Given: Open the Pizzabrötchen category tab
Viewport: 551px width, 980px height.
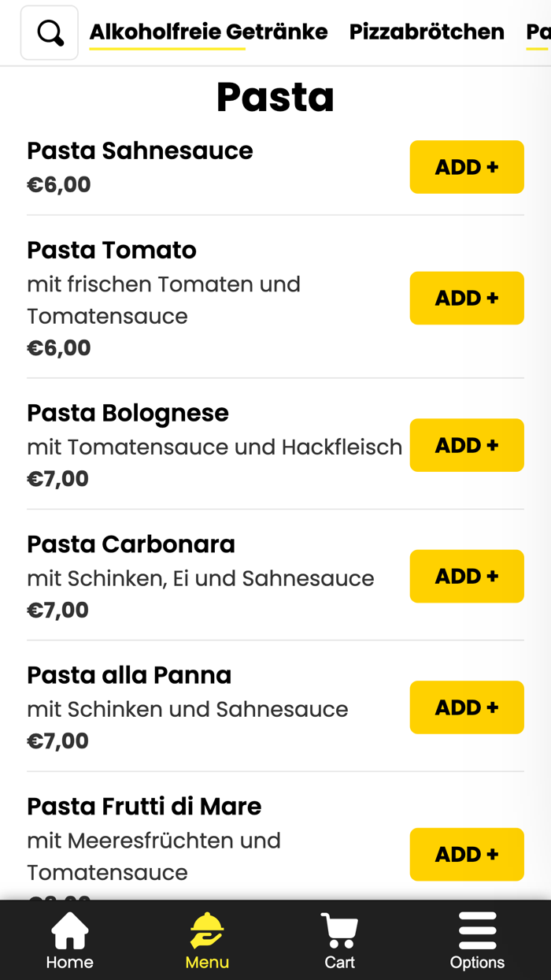Looking at the screenshot, I should click(427, 32).
